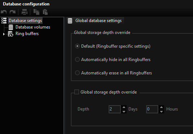Click the Database volumes cylinder icon
Image resolution: width=193 pixels, height=134 pixels.
coord(11,27)
